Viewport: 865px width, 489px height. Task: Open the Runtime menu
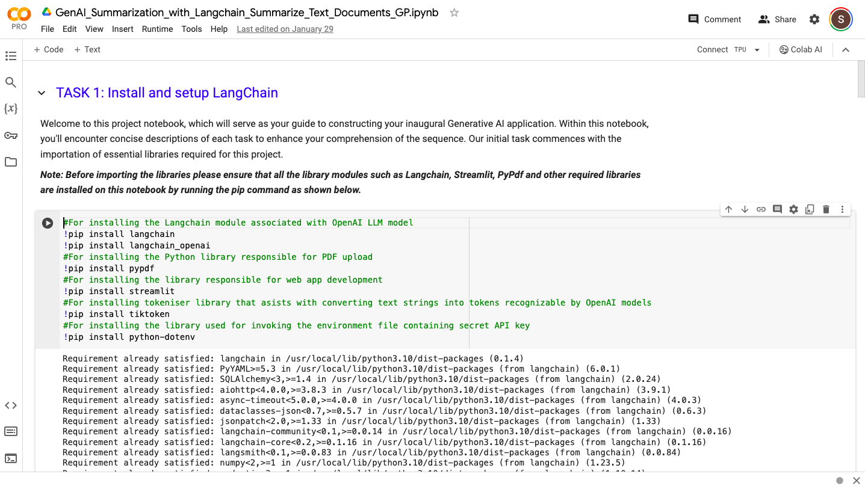pyautogui.click(x=158, y=29)
